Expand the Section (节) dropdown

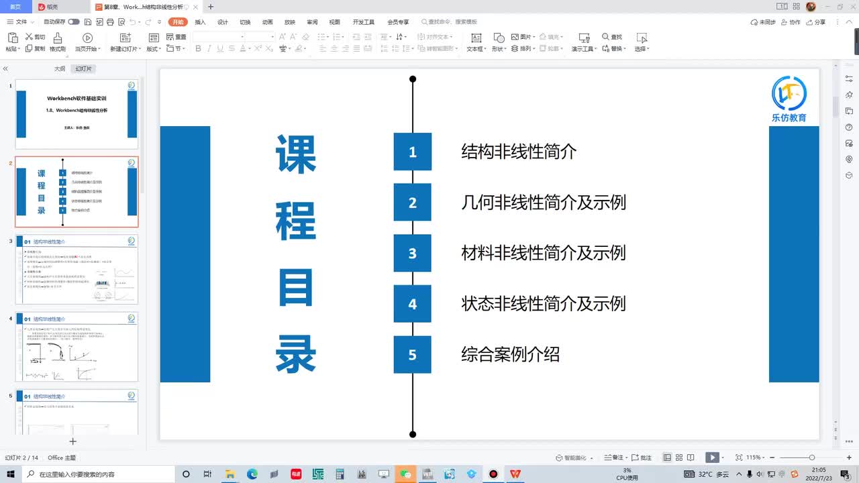click(176, 49)
